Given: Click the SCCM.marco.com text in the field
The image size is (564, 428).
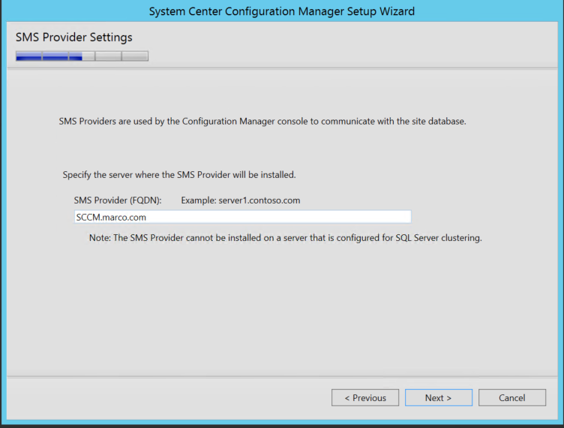Looking at the screenshot, I should click(x=111, y=218).
